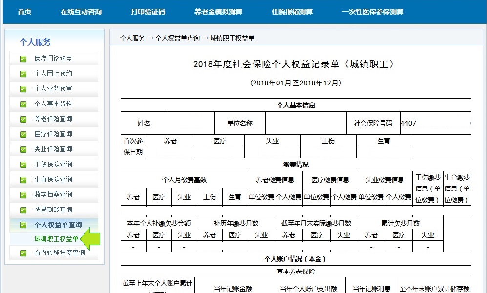Viewport: 487px width, 293px height.
Task: Open 打印验证码 in navigation bar
Action: [148, 12]
